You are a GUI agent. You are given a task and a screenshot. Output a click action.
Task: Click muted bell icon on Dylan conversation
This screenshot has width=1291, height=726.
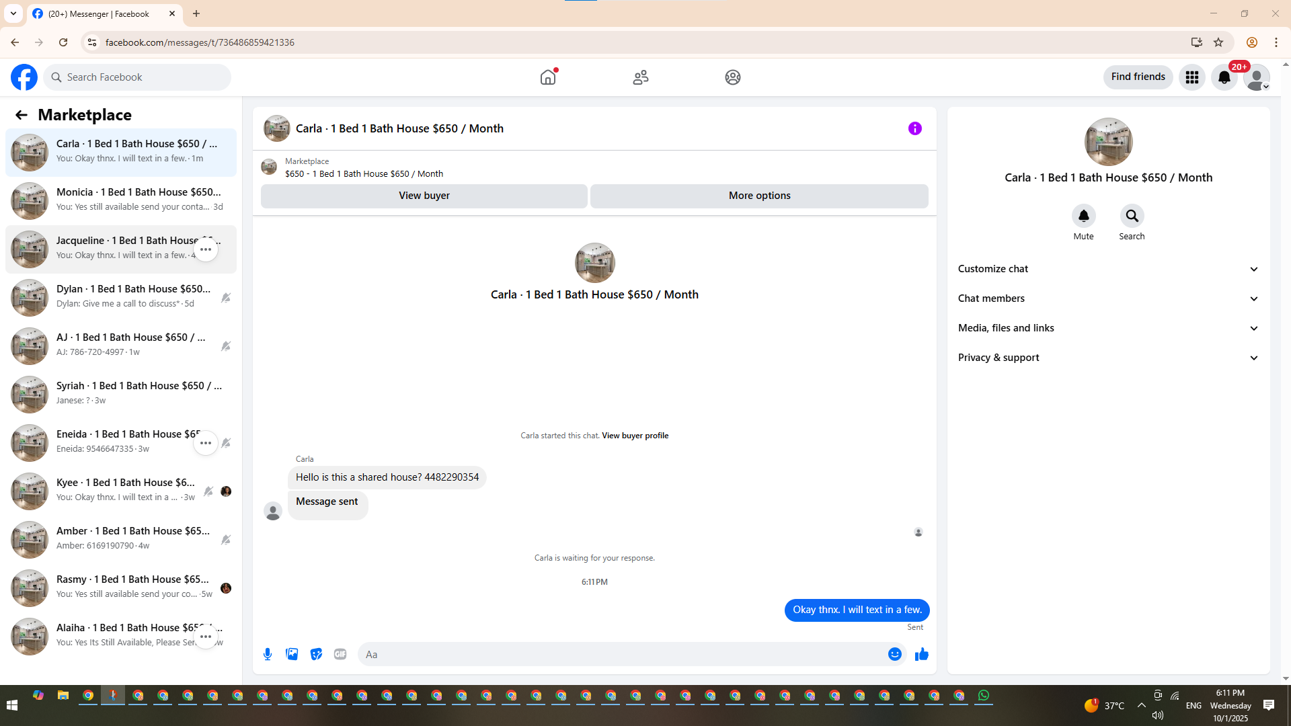coord(226,298)
